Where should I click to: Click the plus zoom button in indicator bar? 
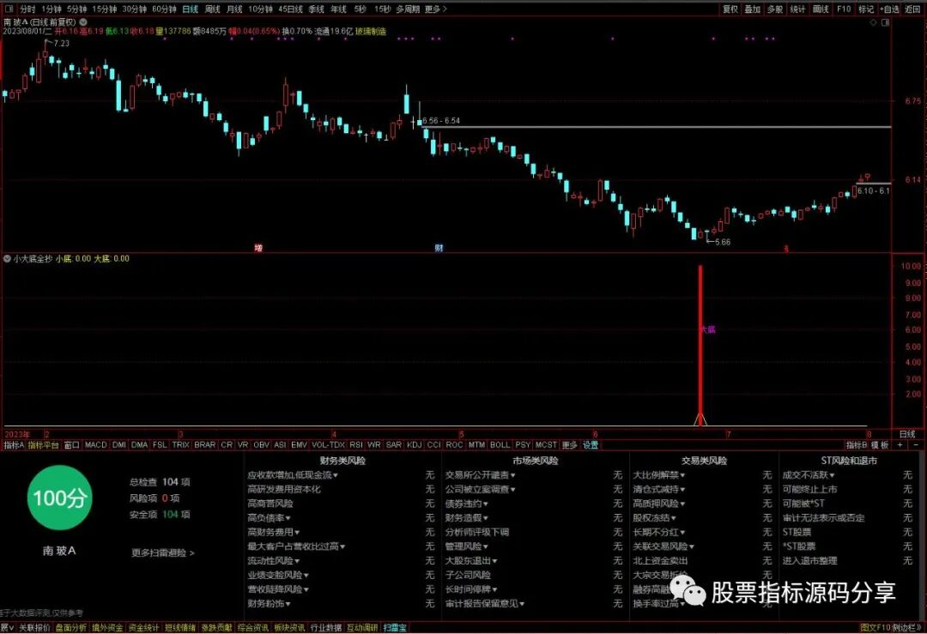point(900,445)
